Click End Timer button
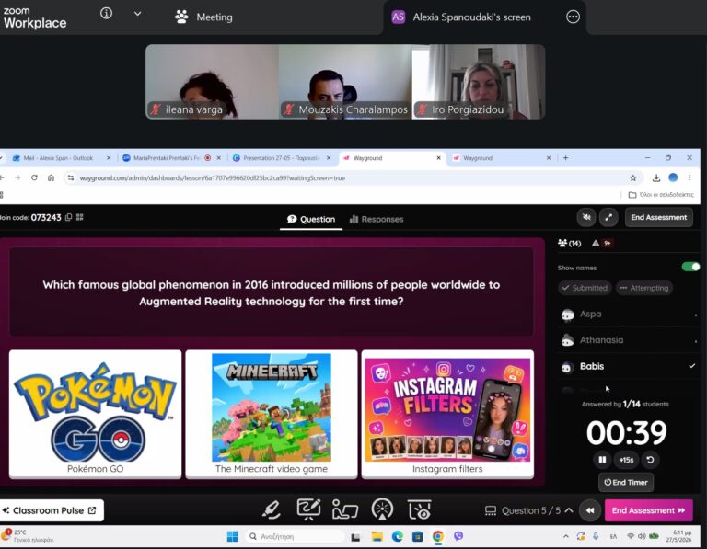 pos(626,483)
